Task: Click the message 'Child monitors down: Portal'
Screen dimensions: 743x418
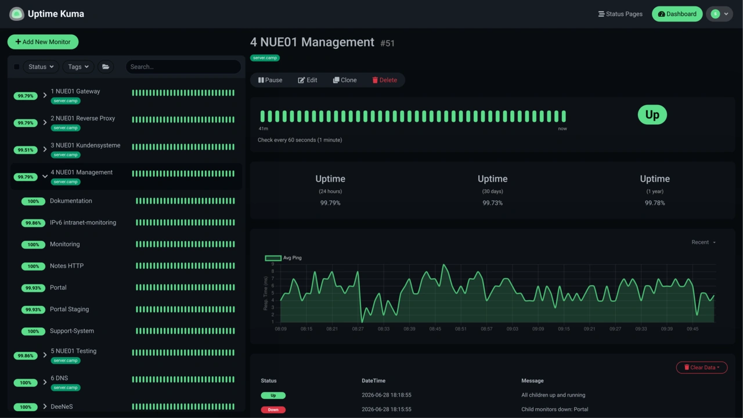Action: pos(555,409)
